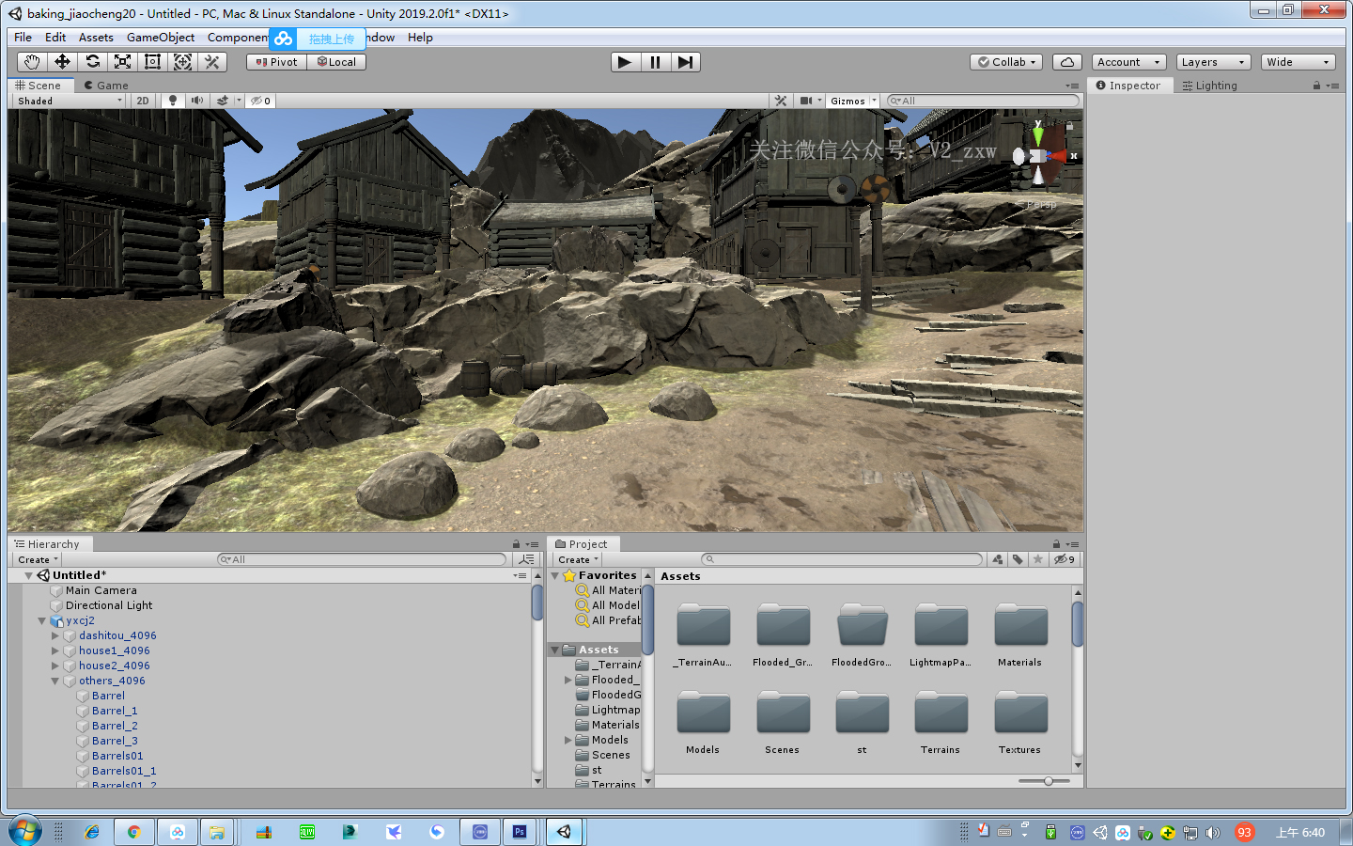Click the red X axis cone of gizmo
1353x846 pixels.
[1060, 156]
